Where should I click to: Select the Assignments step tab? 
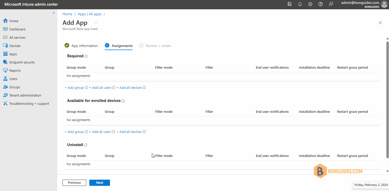(119, 46)
